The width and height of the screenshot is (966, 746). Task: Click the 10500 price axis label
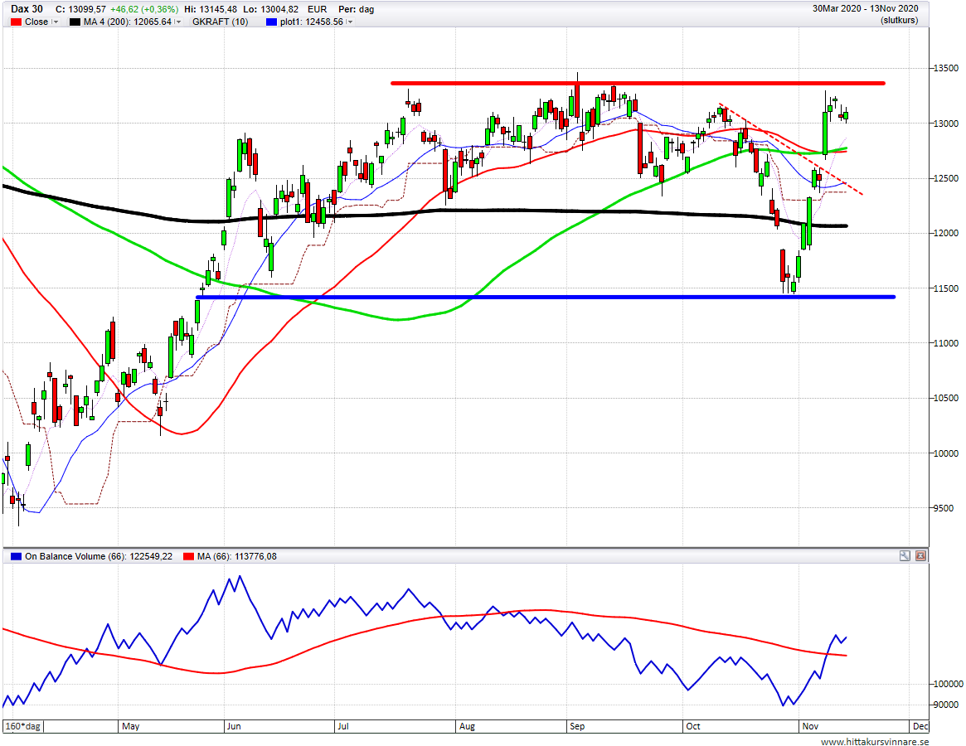coord(945,398)
